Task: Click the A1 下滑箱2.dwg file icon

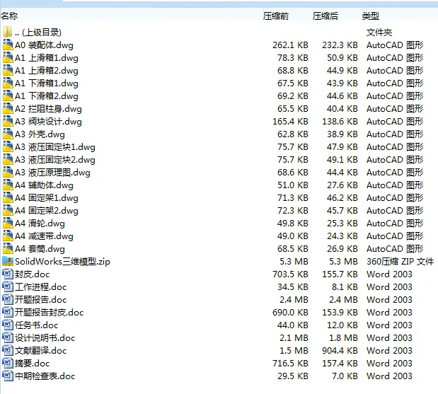Action: point(8,95)
